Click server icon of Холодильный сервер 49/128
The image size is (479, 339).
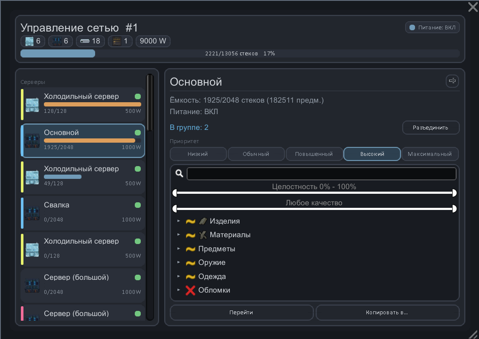32,177
